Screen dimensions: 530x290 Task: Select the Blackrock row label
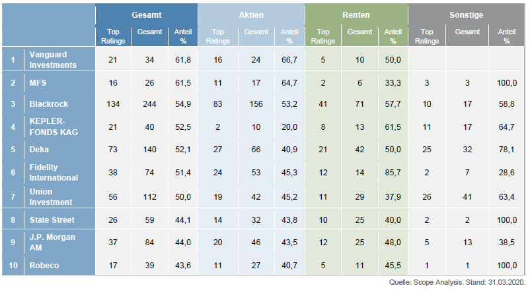[48, 104]
